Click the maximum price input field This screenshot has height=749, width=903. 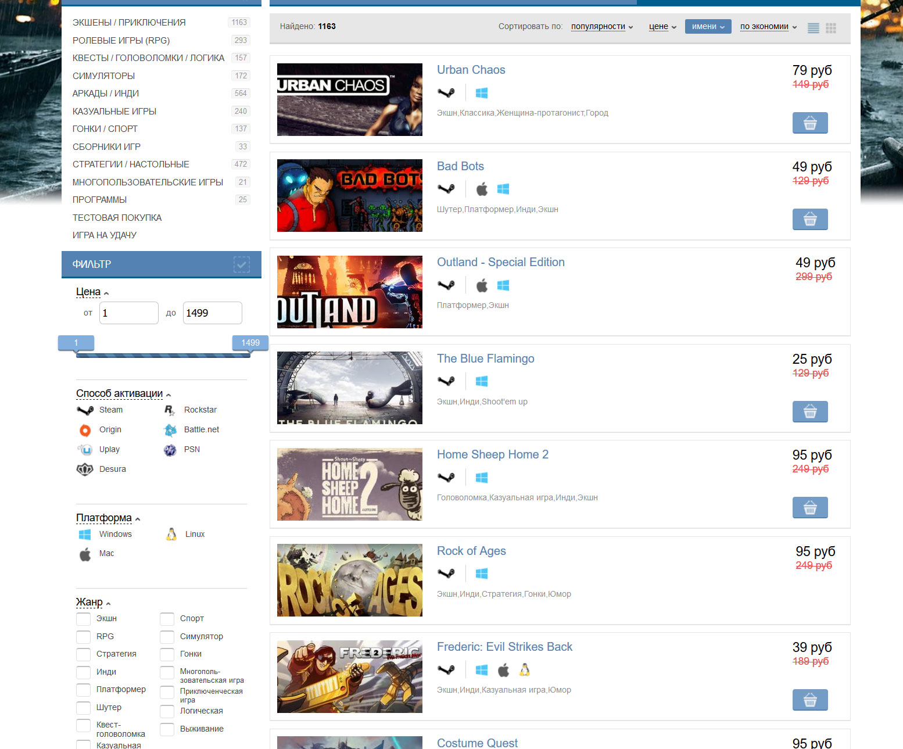click(x=213, y=313)
